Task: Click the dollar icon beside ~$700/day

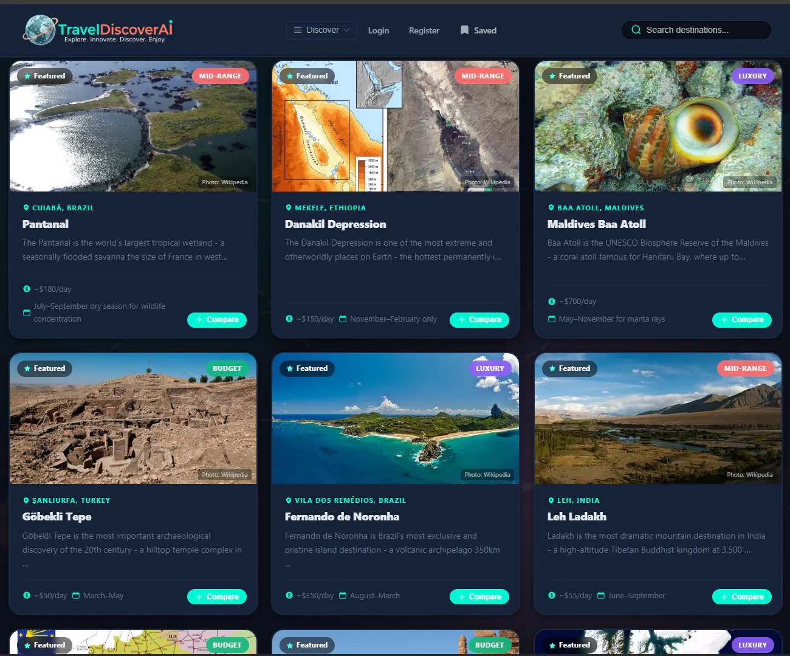Action: click(552, 301)
